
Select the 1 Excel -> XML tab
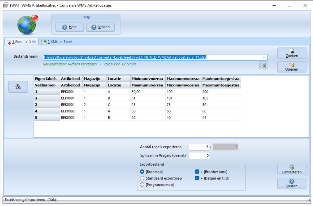tap(22, 42)
